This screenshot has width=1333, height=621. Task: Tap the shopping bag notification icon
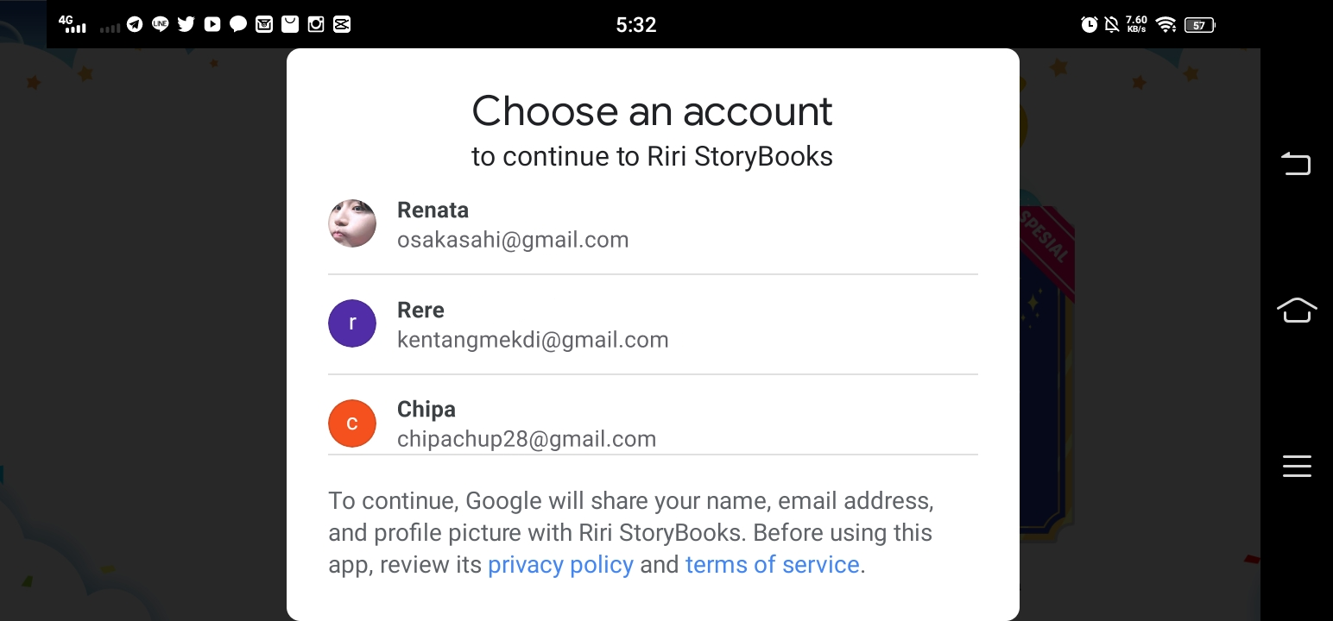(x=290, y=24)
